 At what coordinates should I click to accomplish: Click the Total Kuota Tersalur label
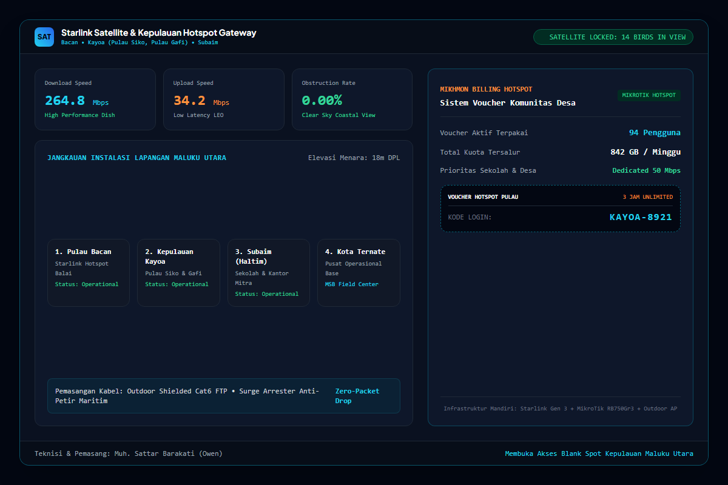[480, 152]
